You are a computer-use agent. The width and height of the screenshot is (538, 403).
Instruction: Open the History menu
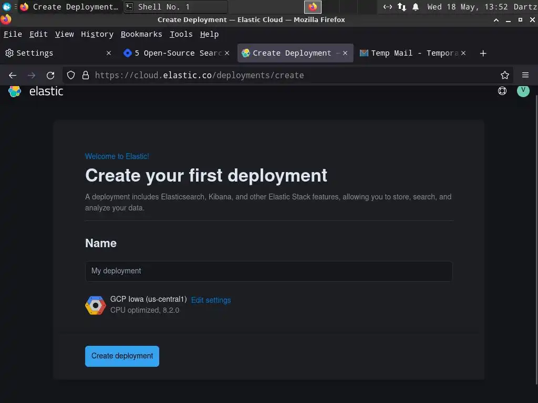click(x=97, y=34)
